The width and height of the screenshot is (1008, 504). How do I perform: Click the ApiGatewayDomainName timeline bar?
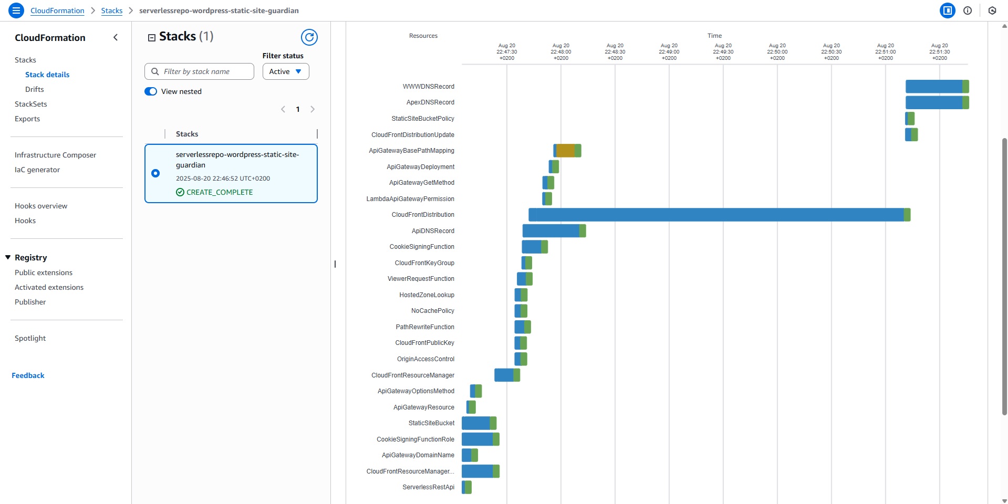[470, 455]
